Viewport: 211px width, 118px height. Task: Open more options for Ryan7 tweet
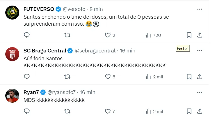[x=200, y=92]
